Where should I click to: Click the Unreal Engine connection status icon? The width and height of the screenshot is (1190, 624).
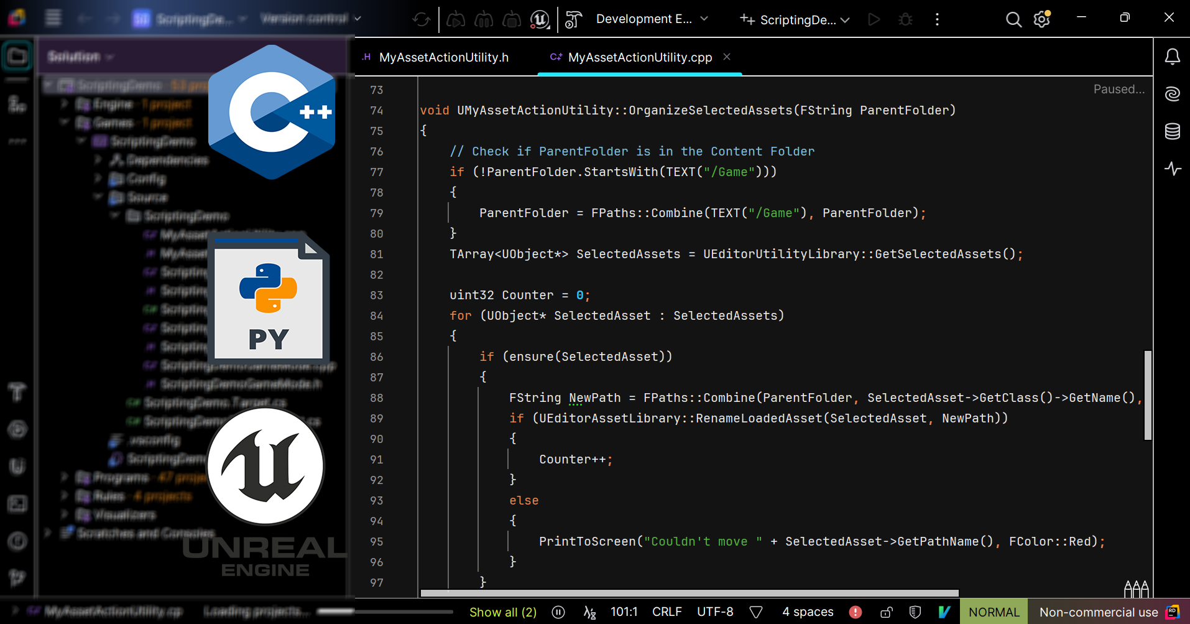540,19
